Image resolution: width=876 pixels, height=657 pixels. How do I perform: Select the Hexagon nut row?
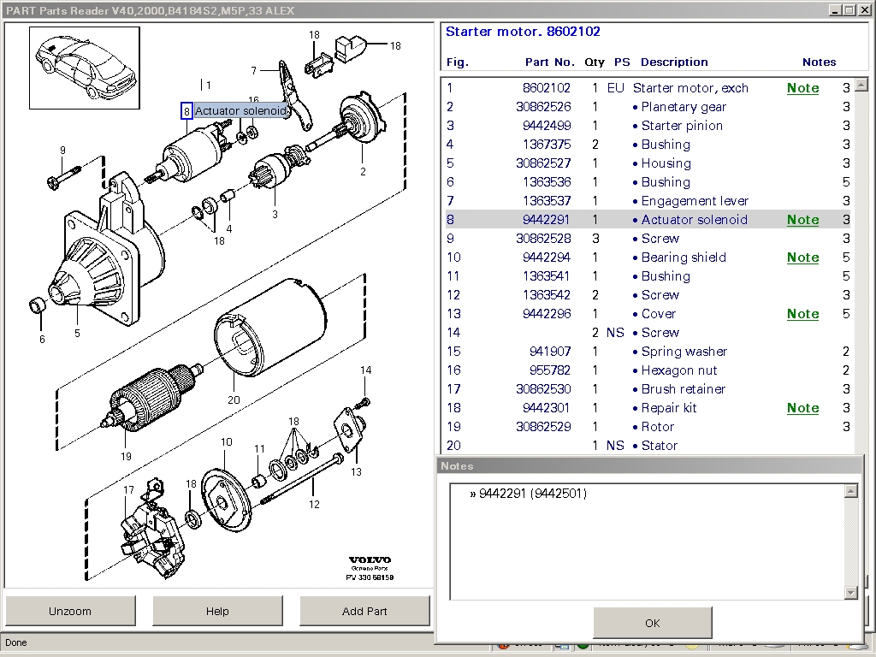(648, 370)
